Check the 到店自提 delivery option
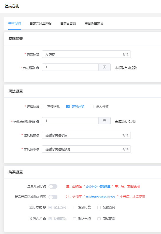The image size is (161, 234). [x=75, y=219]
